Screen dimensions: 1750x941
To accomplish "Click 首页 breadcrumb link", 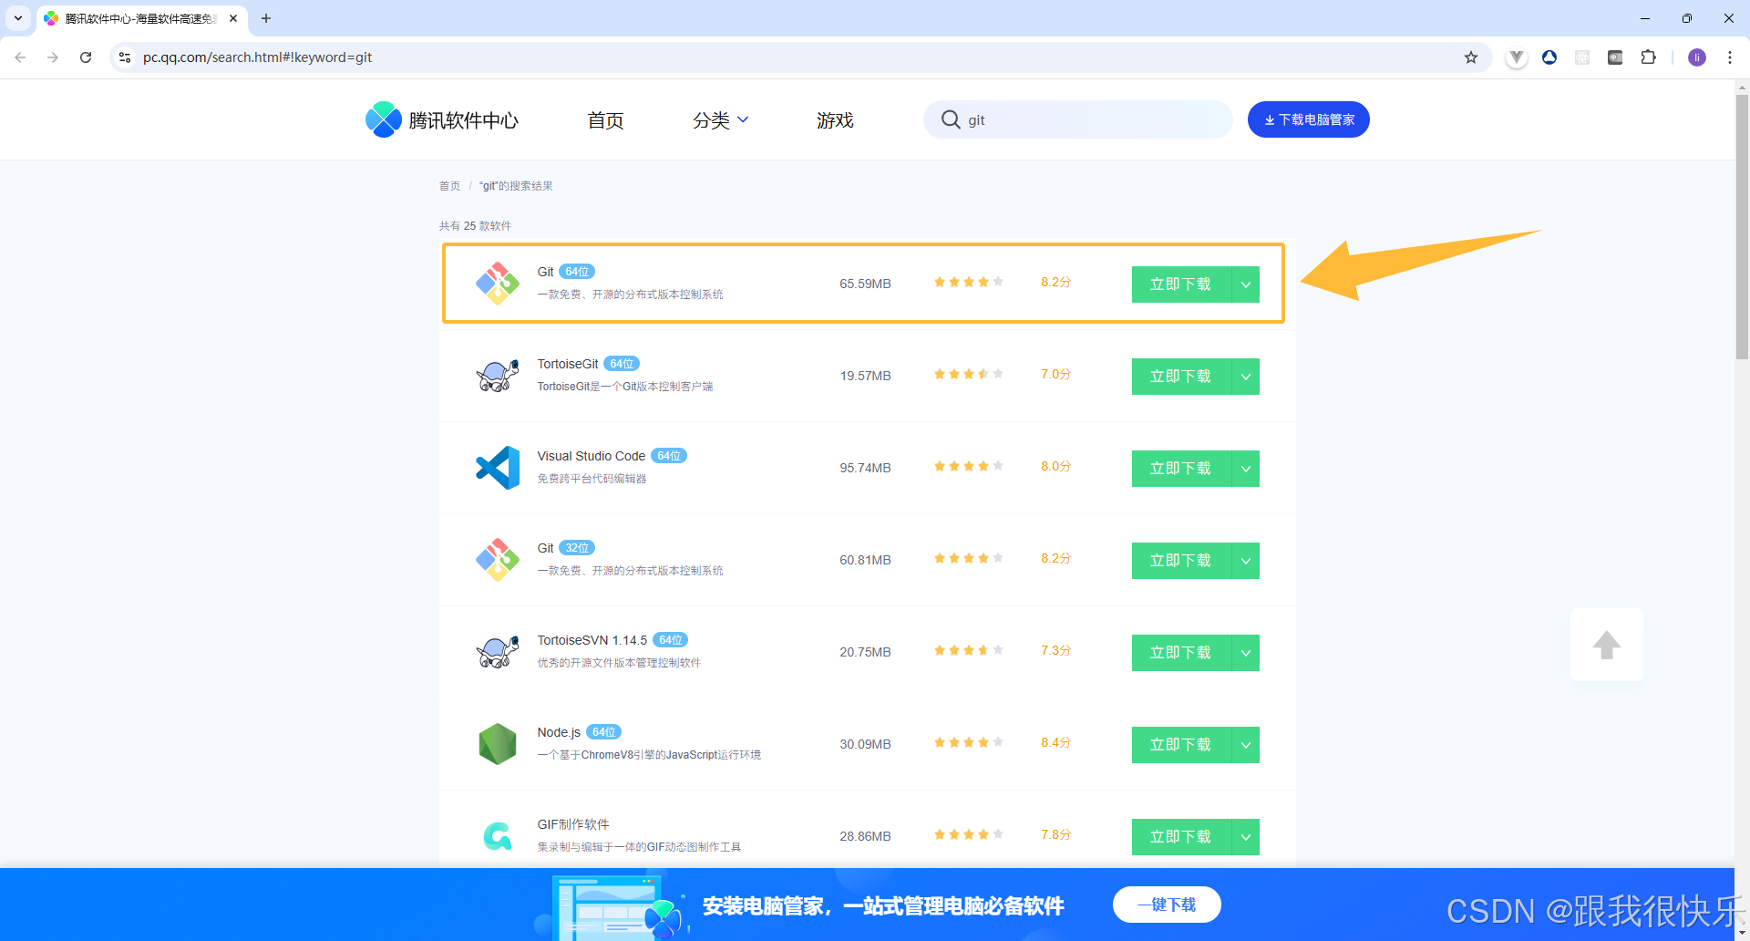I will (449, 186).
